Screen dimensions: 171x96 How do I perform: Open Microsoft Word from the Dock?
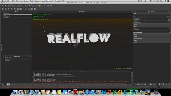click(x=104, y=92)
